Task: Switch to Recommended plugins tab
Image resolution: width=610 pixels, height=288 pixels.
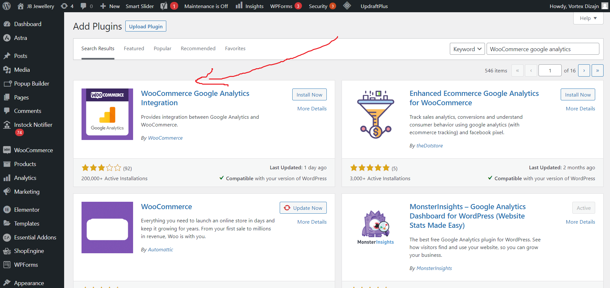Action: 198,49
